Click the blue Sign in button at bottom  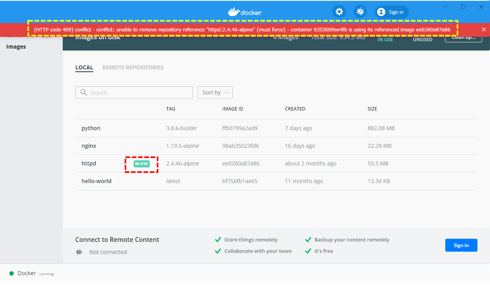pyautogui.click(x=461, y=245)
